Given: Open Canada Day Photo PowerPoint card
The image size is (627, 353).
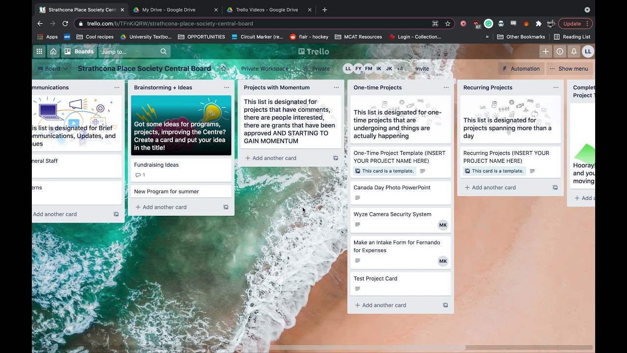Looking at the screenshot, I should (x=401, y=192).
